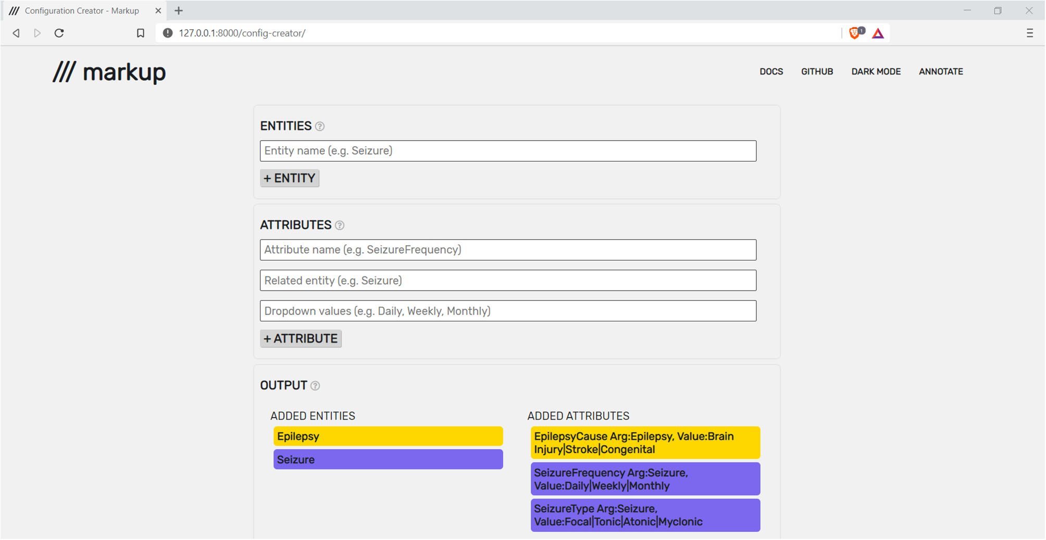Click the help icon next to ENTITIES
Screen dimensions: 1046x540
coord(320,127)
